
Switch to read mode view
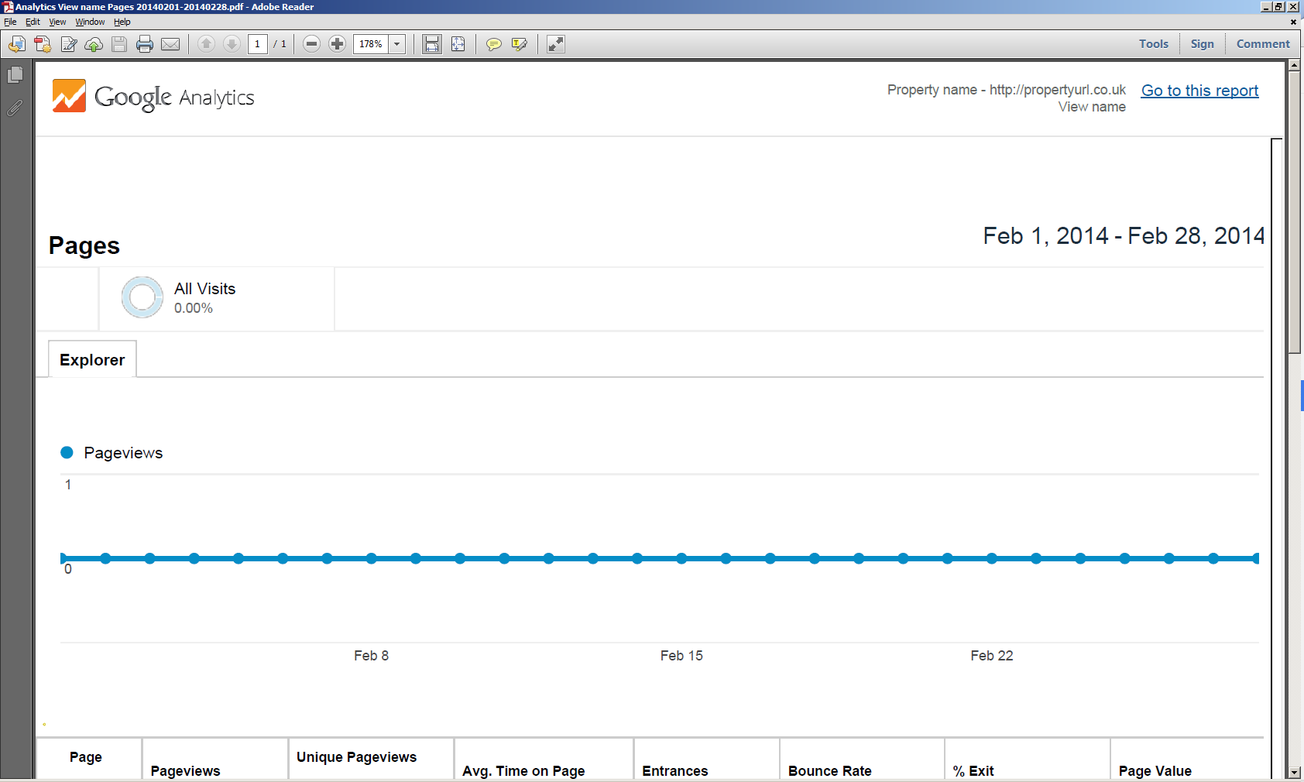pyautogui.click(x=556, y=44)
